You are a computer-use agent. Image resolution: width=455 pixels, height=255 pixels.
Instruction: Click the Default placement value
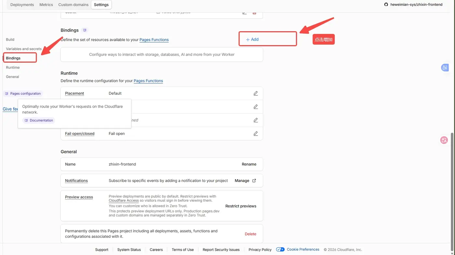click(x=115, y=93)
